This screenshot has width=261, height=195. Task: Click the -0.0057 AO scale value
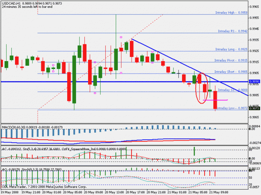coord(254,187)
